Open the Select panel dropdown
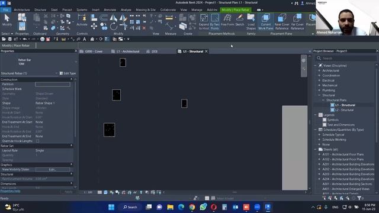Image resolution: width=379 pixels, height=213 pixels. pos(7,34)
